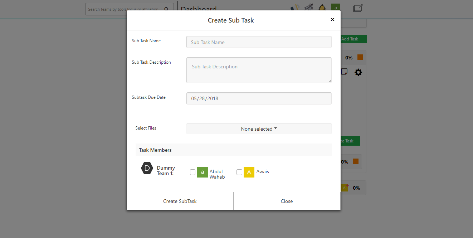The width and height of the screenshot is (473, 238).
Task: Open the paper plane messages icon
Action: point(308,7)
